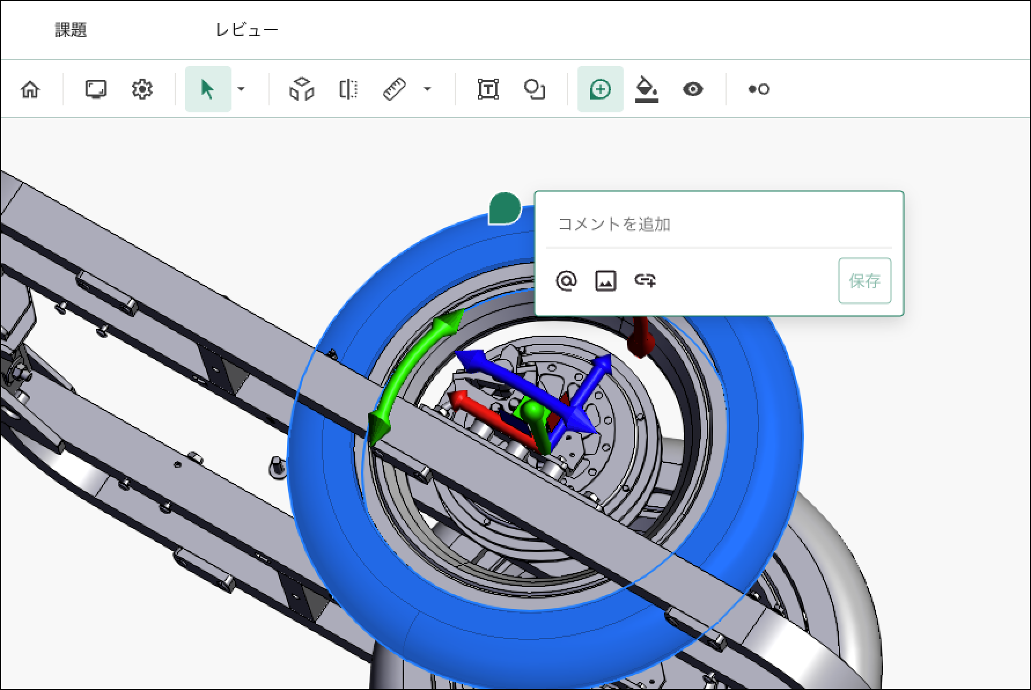
Task: Open the 課題 tab
Action: [x=71, y=30]
